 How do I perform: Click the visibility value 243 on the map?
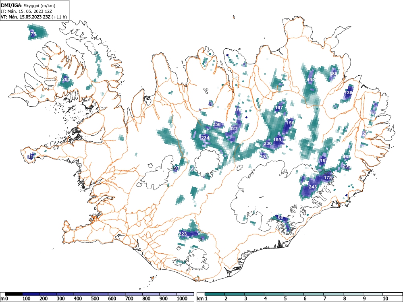click(313, 187)
